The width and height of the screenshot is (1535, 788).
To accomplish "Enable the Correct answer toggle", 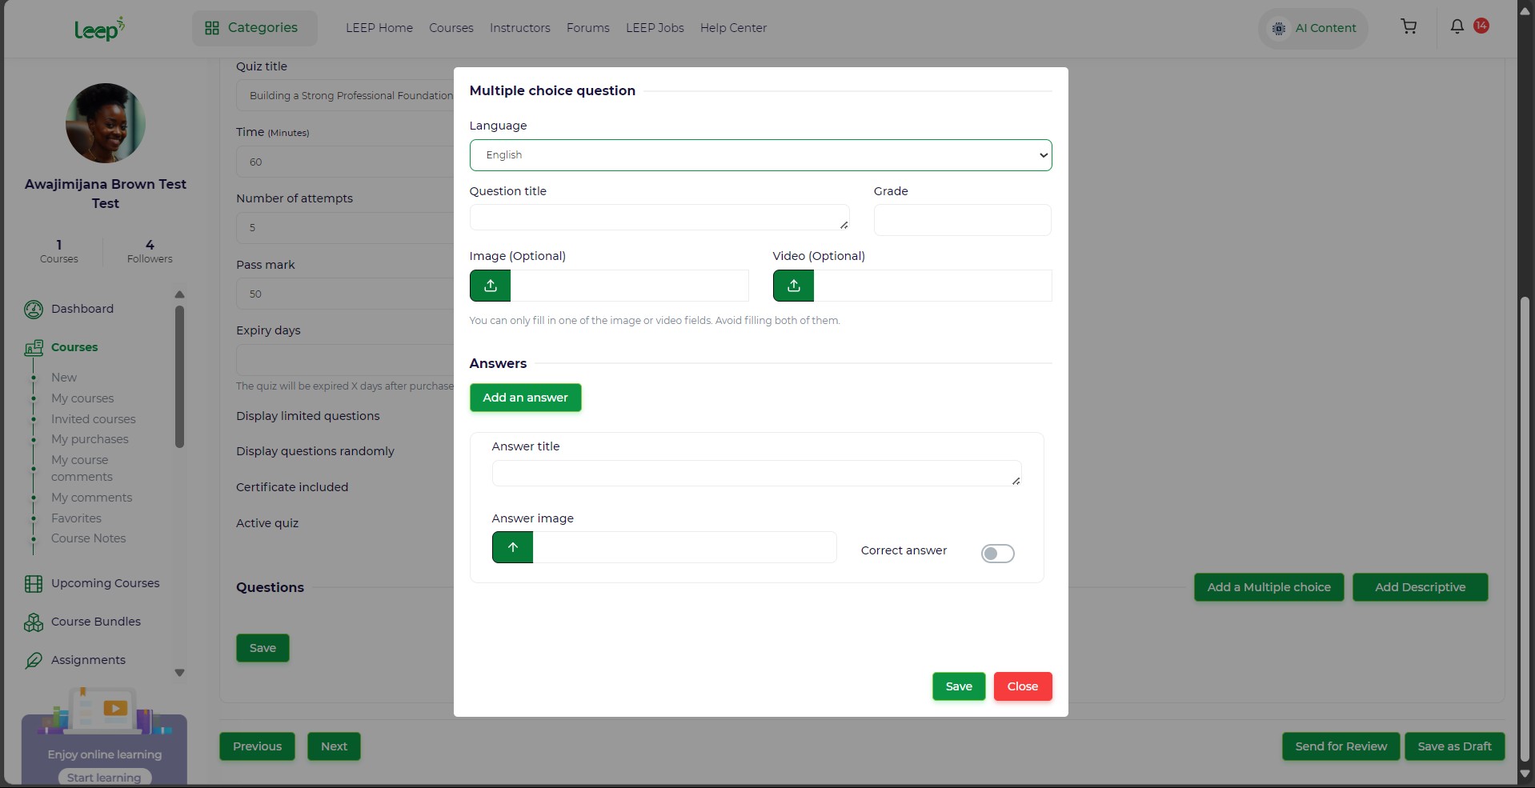I will (997, 554).
